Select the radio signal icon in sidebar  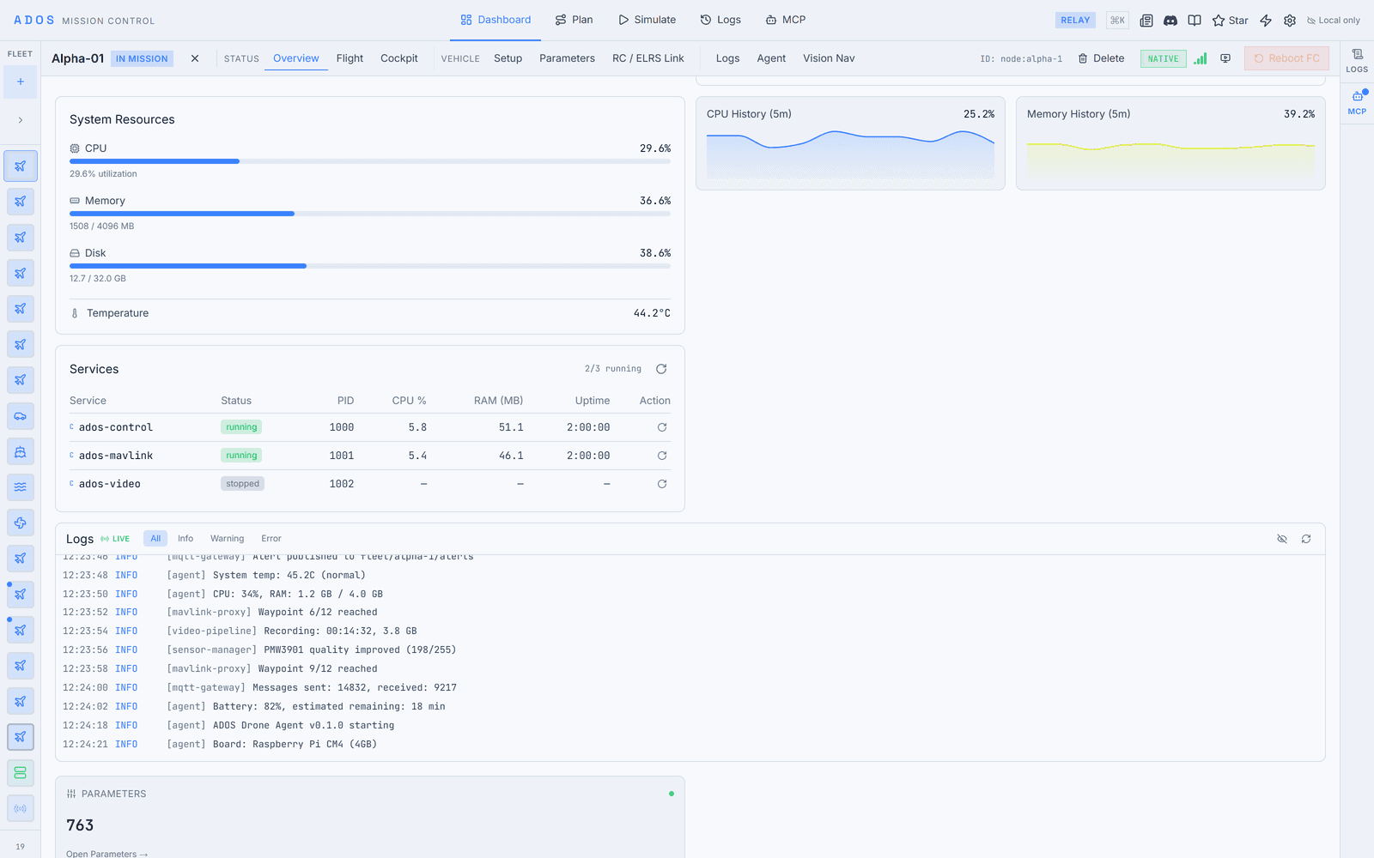(x=21, y=808)
